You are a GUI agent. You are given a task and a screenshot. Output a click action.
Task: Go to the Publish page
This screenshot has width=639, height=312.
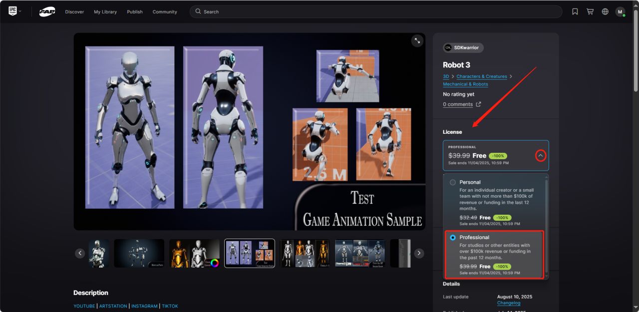[x=135, y=11]
